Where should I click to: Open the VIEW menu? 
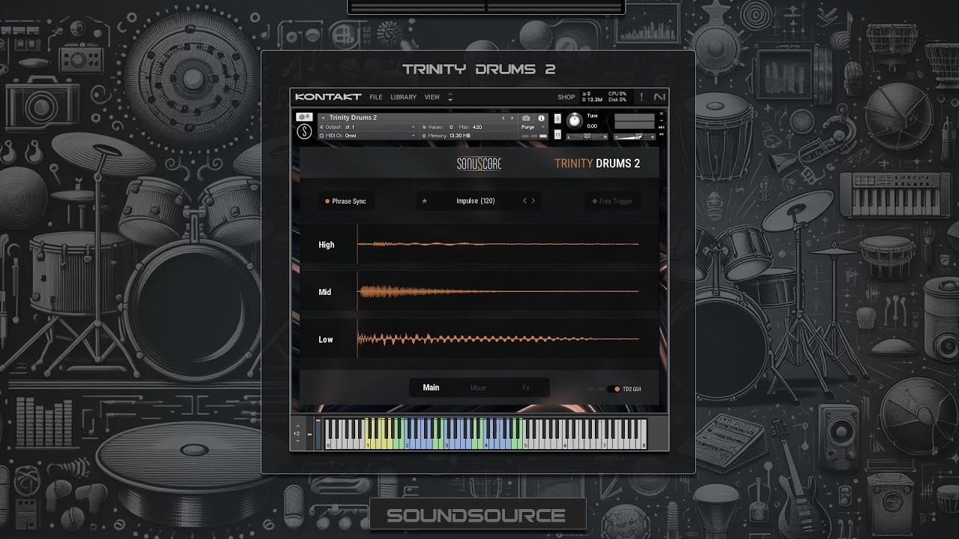pos(432,97)
